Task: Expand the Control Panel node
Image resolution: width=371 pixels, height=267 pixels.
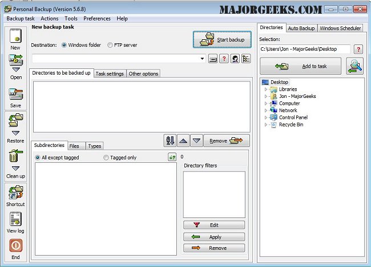Action: point(266,117)
